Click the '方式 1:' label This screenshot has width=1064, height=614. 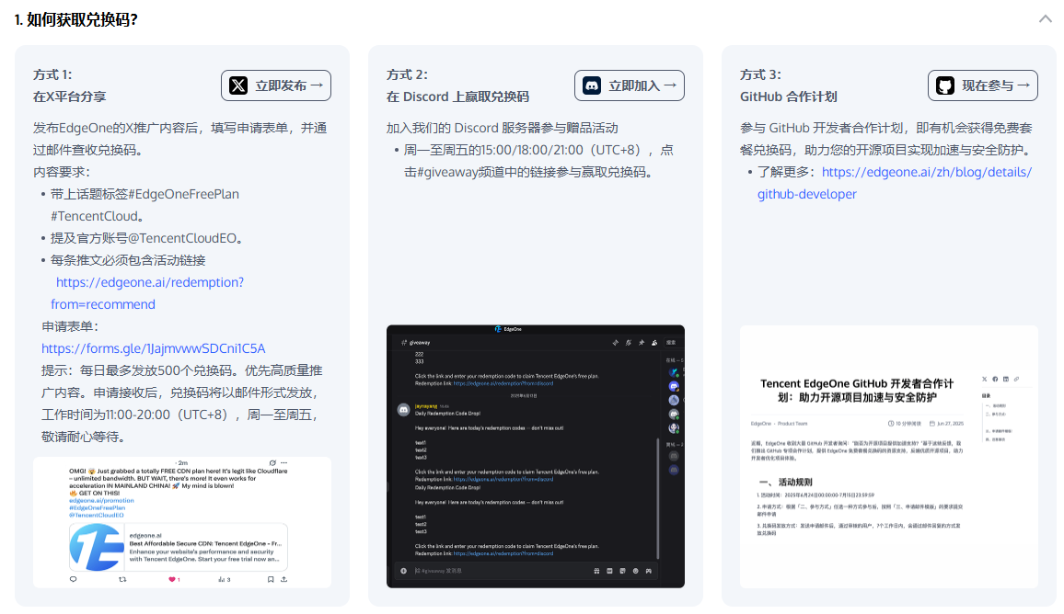tap(52, 74)
